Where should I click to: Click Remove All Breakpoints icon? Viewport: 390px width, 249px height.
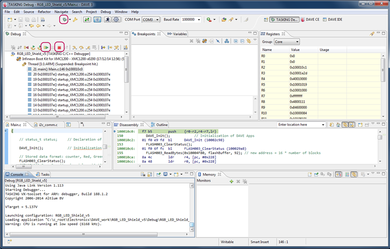[x=198, y=41]
